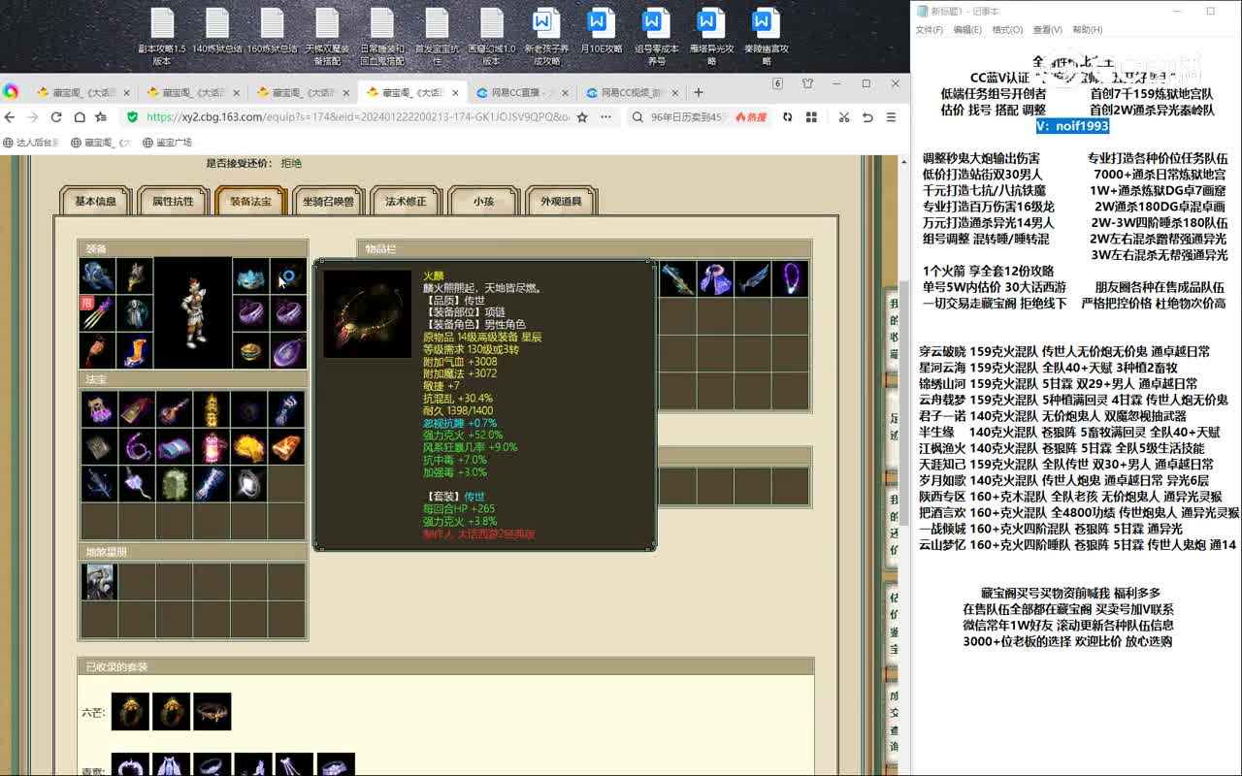Open the scissors screenshot tool in browser toolbar
The image size is (1242, 776).
point(843,116)
